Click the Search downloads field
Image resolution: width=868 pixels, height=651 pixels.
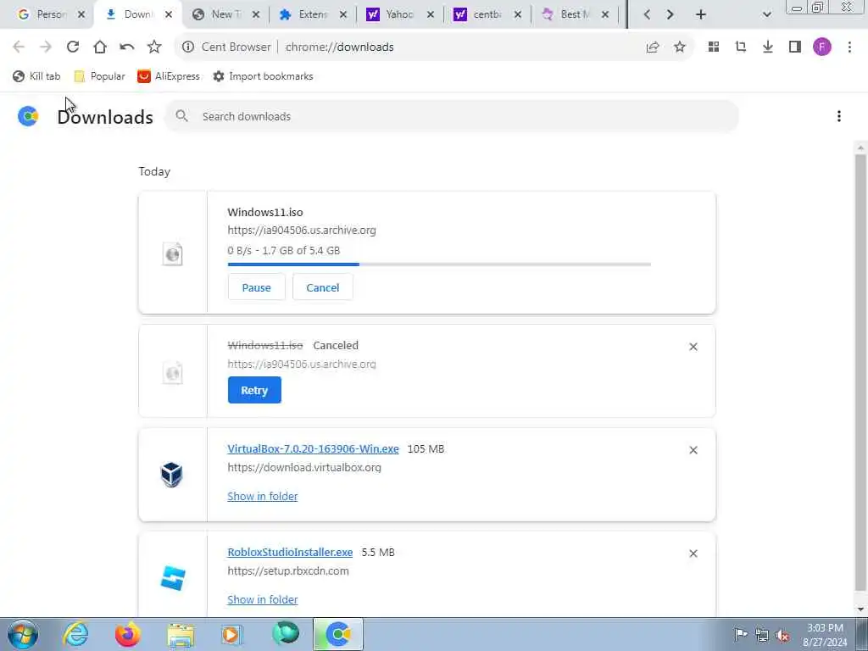451,116
